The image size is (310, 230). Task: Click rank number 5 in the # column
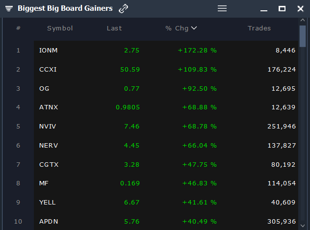pyautogui.click(x=18, y=127)
